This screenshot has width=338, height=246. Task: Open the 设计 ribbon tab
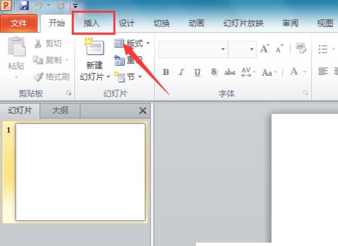[126, 23]
